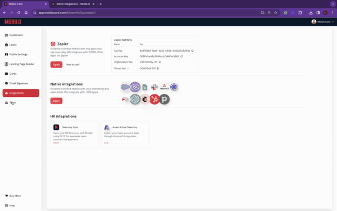Switch to Admin Integrations browser tab

pos(72,4)
